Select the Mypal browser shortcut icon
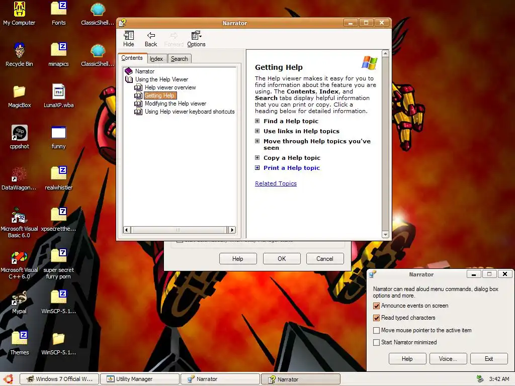Image resolution: width=515 pixels, height=386 pixels. [19, 302]
